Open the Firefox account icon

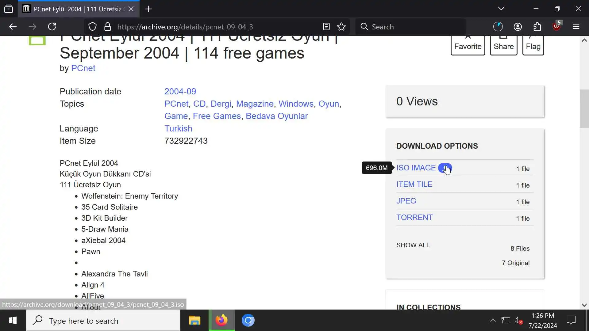tap(518, 27)
